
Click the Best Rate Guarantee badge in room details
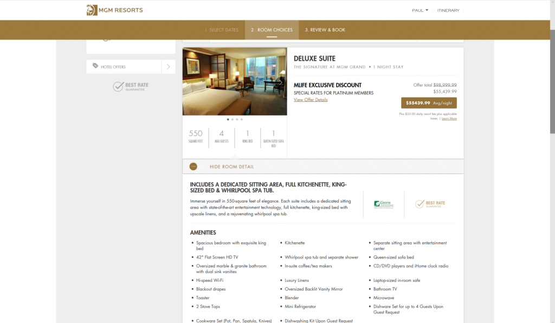tap(430, 204)
